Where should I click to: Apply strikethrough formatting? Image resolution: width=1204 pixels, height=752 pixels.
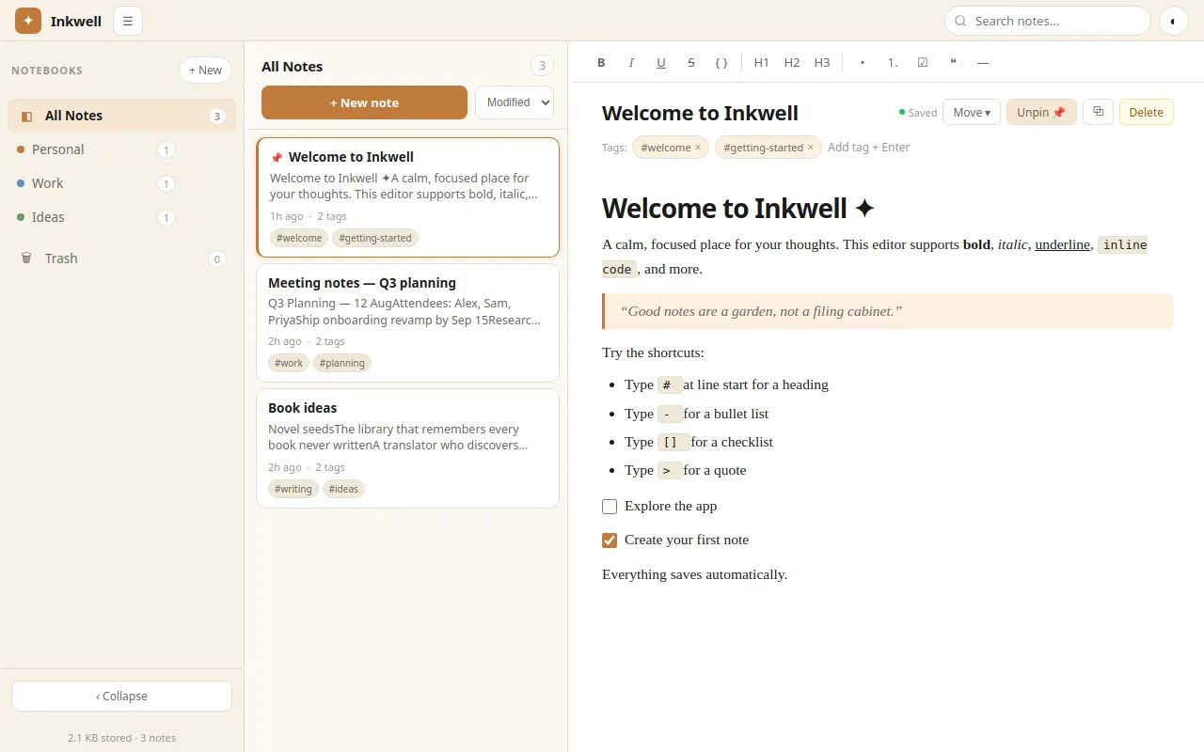click(x=691, y=63)
